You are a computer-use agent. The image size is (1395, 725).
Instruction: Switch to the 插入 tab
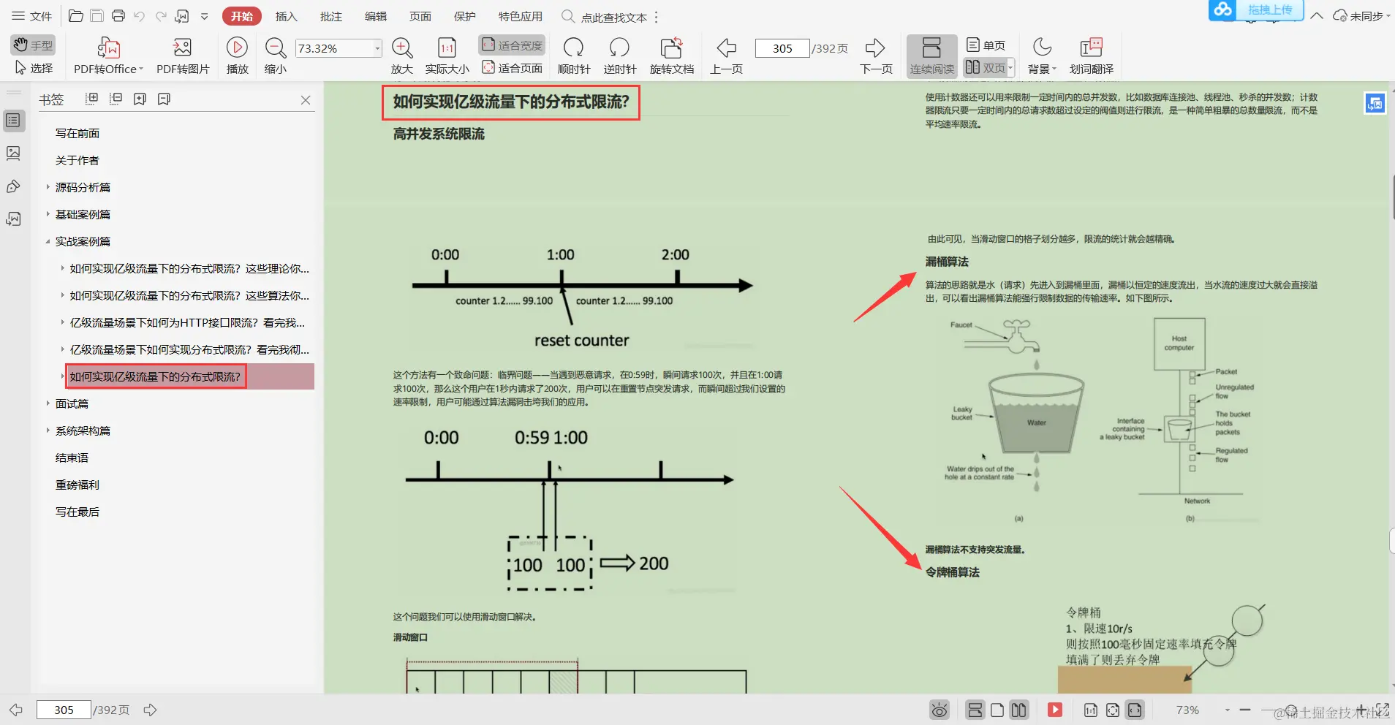287,16
